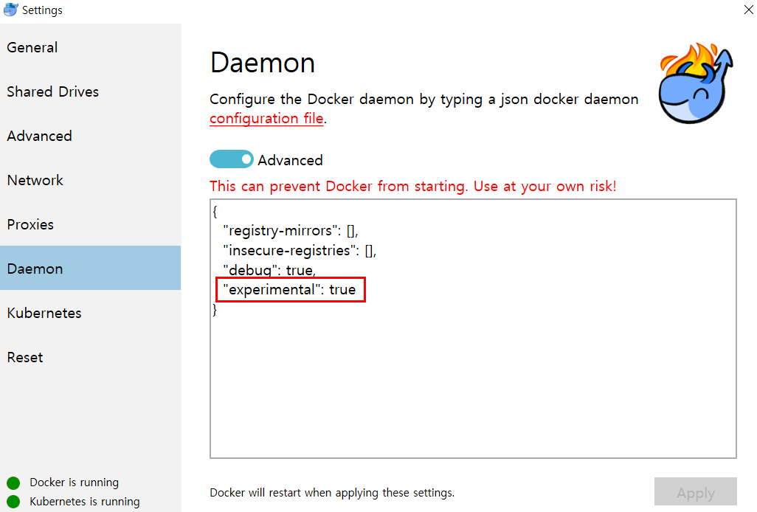Open the configuration file link
This screenshot has height=512, width=757.
[x=266, y=118]
